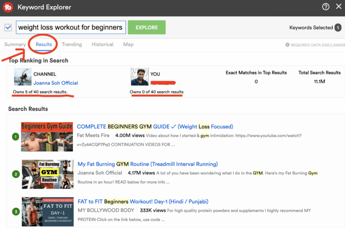Click 'Owns 0 of 40 search results' text
Image resolution: width=345 pixels, height=228 pixels.
(156, 92)
